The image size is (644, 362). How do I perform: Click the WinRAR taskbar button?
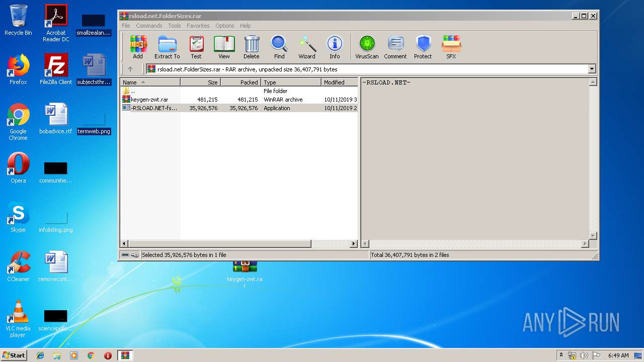pos(125,355)
